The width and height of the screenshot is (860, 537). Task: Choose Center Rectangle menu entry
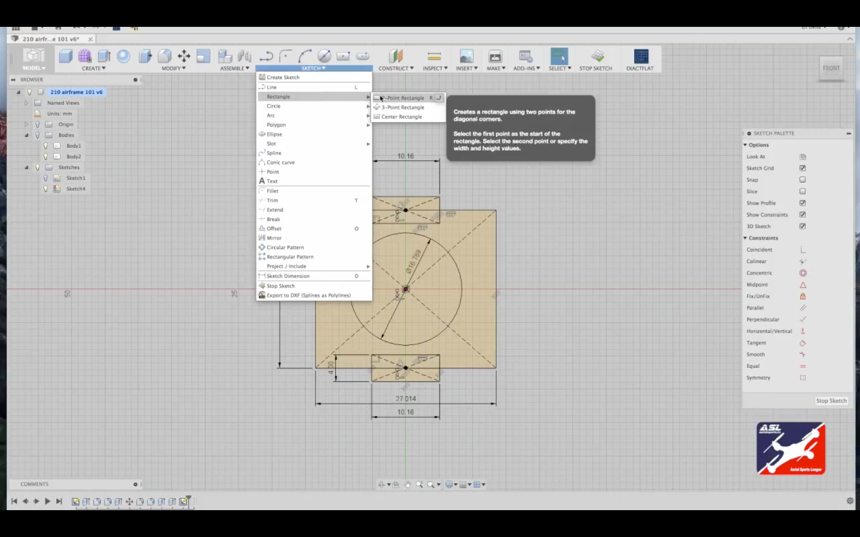coord(401,116)
